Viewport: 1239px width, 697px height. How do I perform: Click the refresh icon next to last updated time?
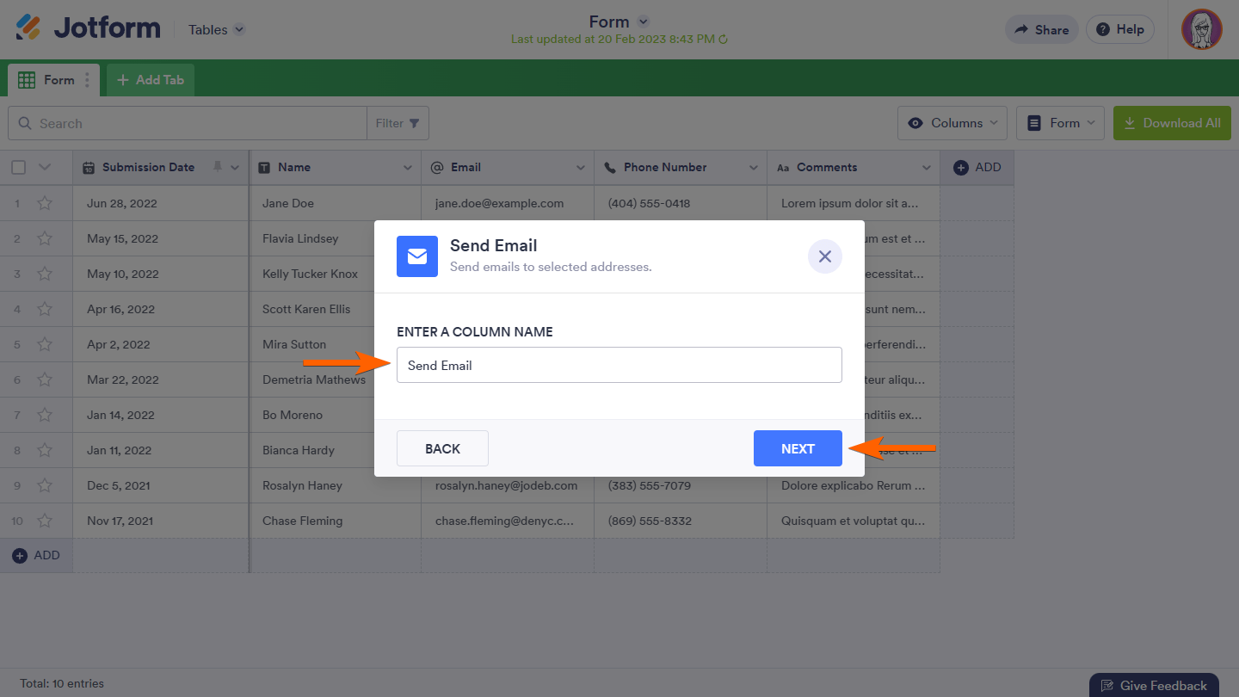(x=724, y=39)
